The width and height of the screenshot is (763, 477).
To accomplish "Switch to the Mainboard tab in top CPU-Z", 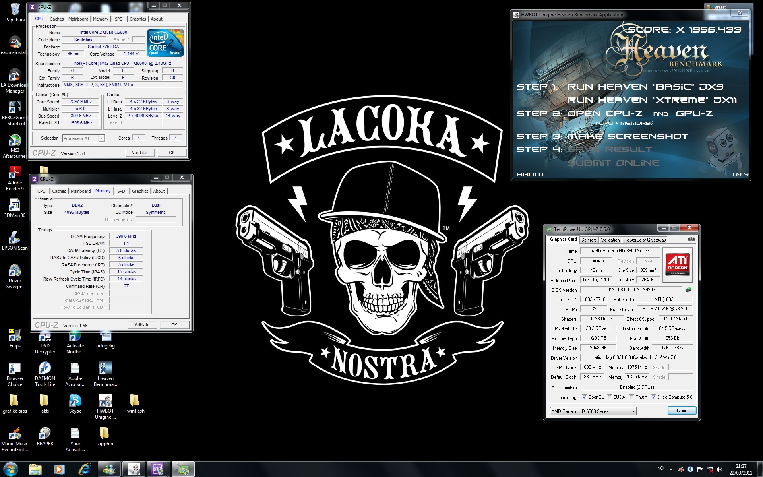I will click(x=78, y=19).
